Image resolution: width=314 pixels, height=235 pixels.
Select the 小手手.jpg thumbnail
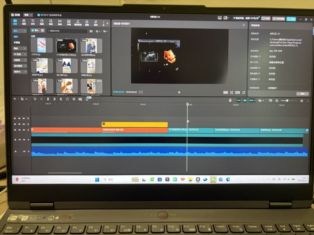(42, 45)
